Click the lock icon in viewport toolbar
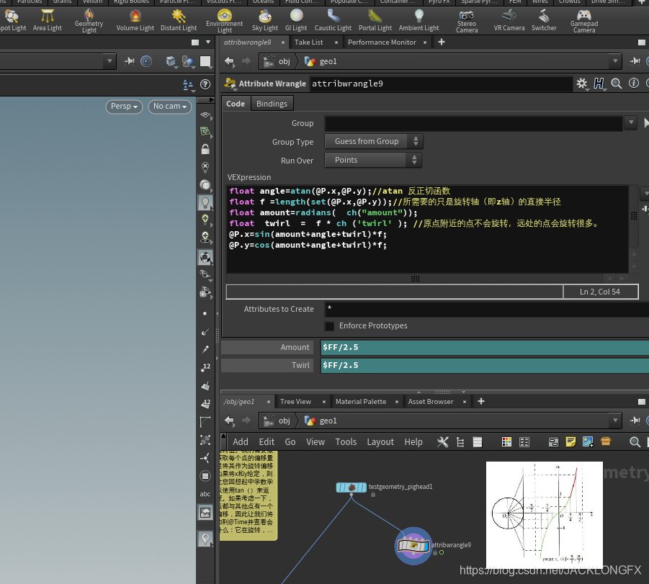Screen dimensions: 649x584 pyautogui.click(x=205, y=149)
